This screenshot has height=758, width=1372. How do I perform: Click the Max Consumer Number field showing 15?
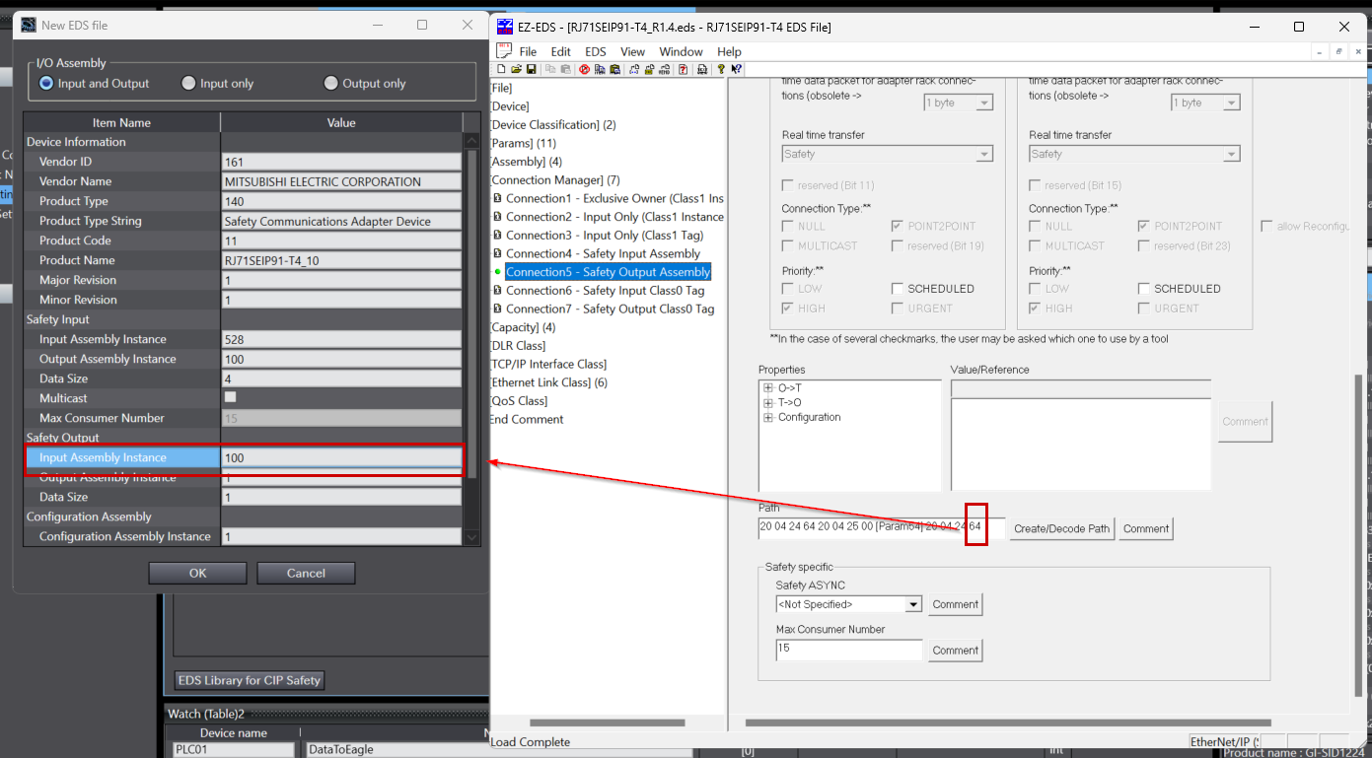point(849,650)
